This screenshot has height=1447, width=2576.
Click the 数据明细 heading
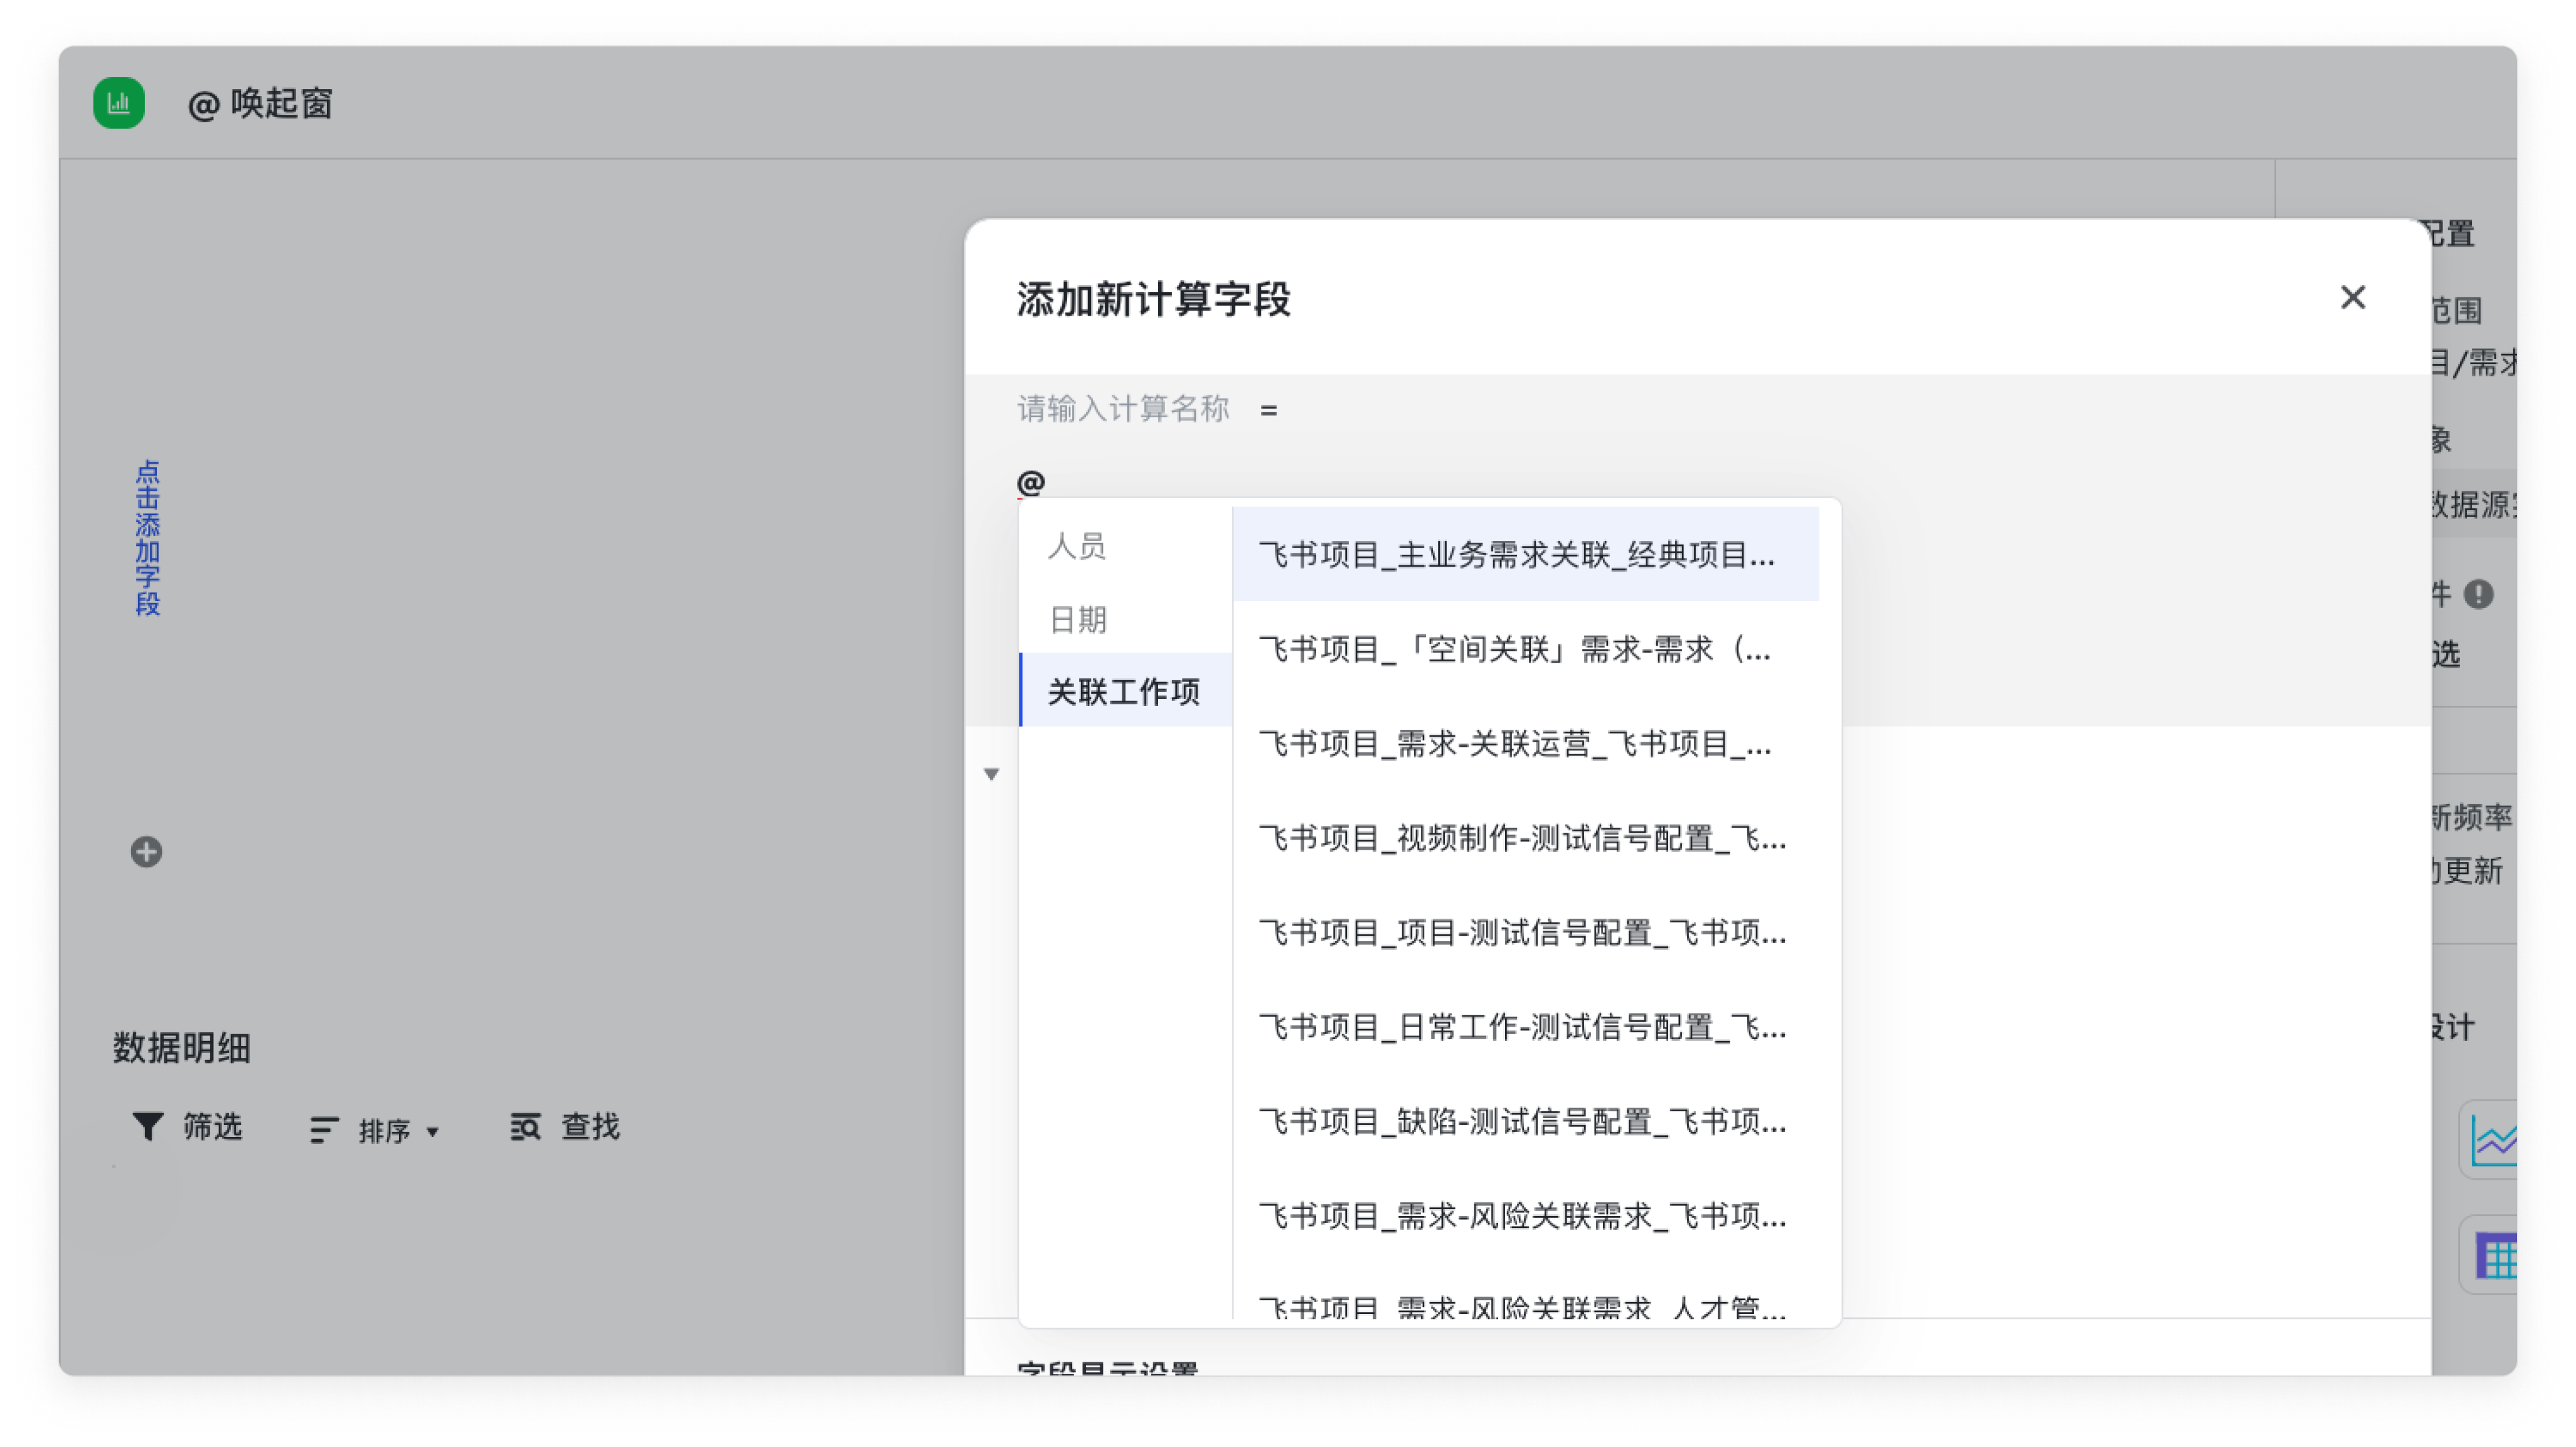(x=181, y=1048)
